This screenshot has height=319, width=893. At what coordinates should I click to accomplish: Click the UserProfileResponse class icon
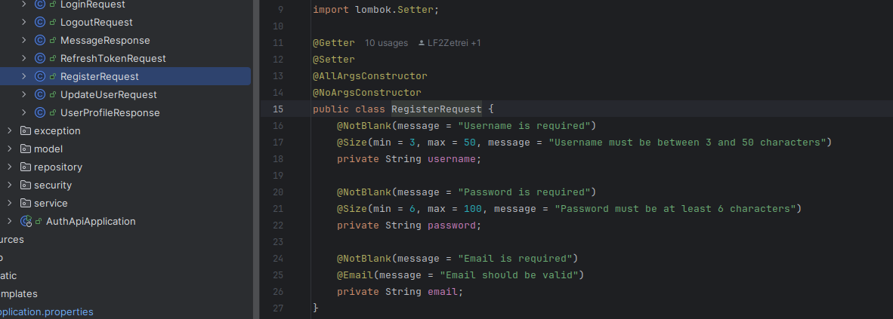40,112
